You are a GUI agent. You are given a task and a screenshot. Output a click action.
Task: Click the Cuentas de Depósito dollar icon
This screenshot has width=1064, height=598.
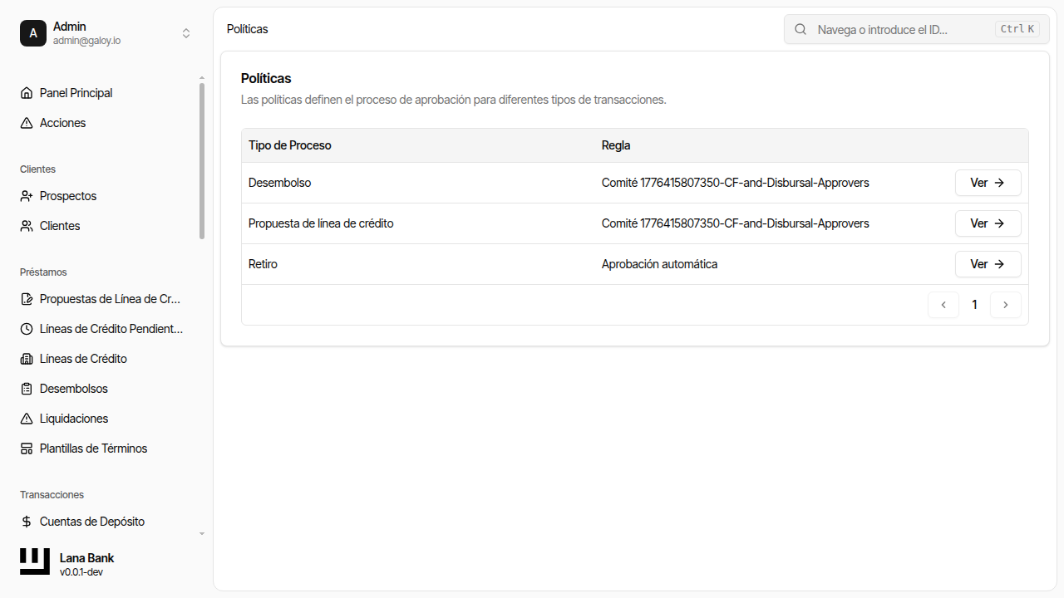point(27,522)
